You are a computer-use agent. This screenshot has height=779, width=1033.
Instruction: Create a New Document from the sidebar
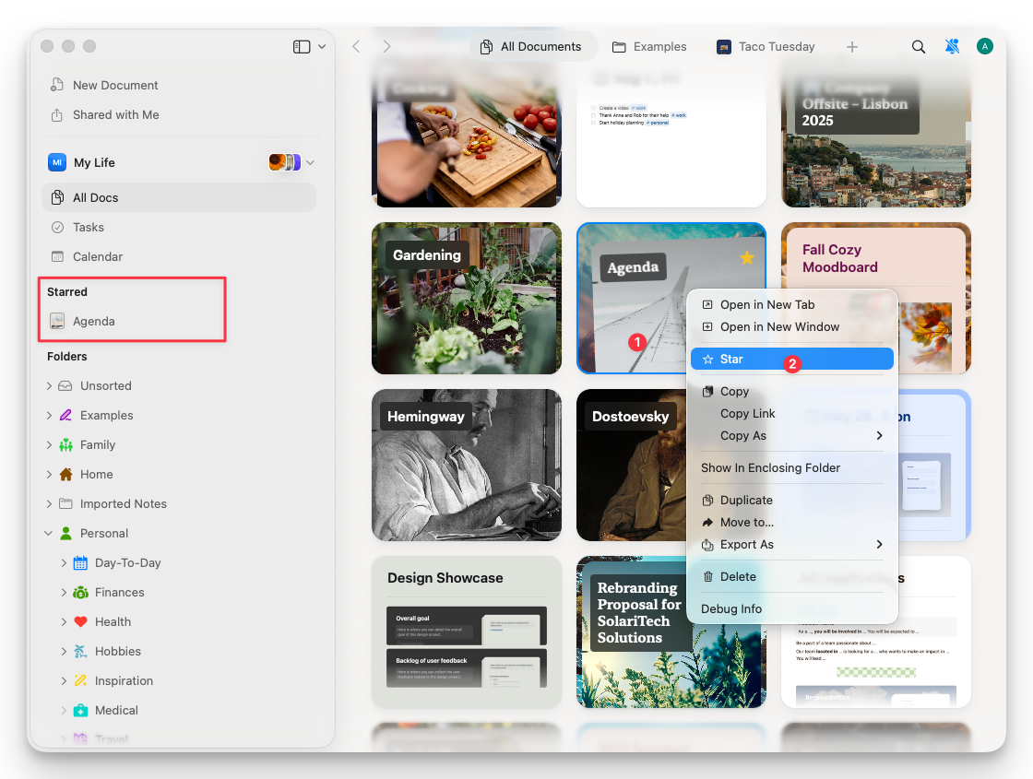pos(115,85)
